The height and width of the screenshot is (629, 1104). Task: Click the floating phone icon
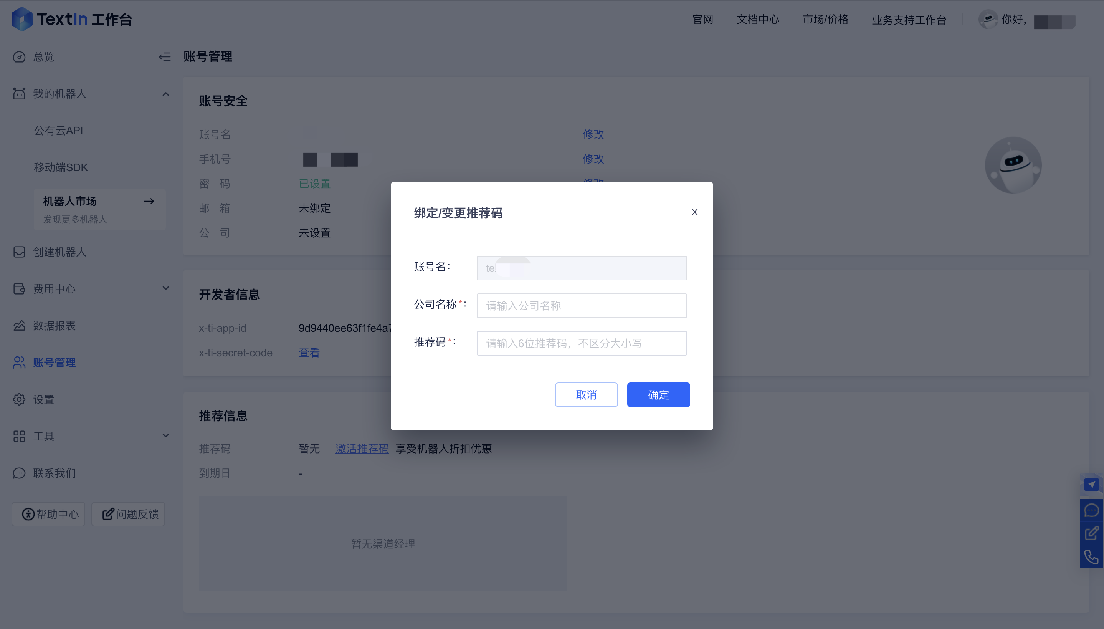[x=1091, y=557]
